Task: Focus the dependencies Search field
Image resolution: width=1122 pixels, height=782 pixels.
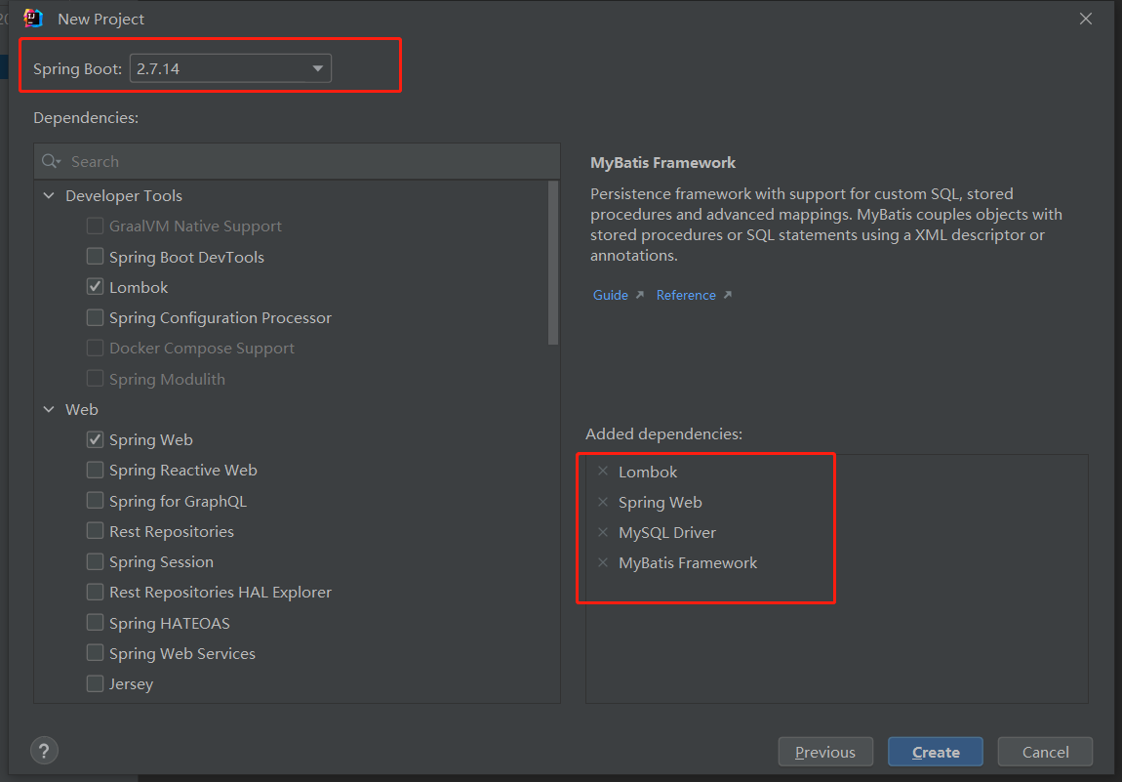Action: click(297, 161)
